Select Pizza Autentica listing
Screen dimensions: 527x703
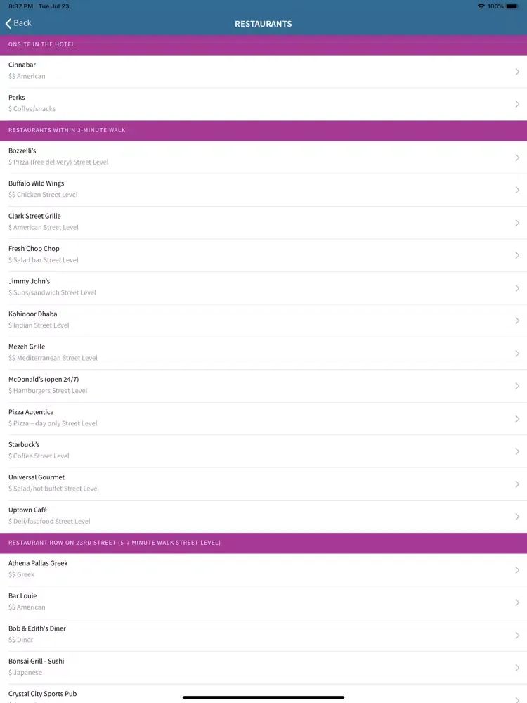[263, 419]
